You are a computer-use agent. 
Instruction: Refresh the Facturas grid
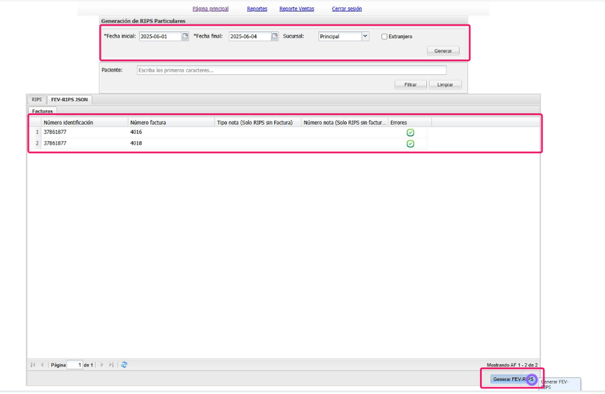point(124,364)
